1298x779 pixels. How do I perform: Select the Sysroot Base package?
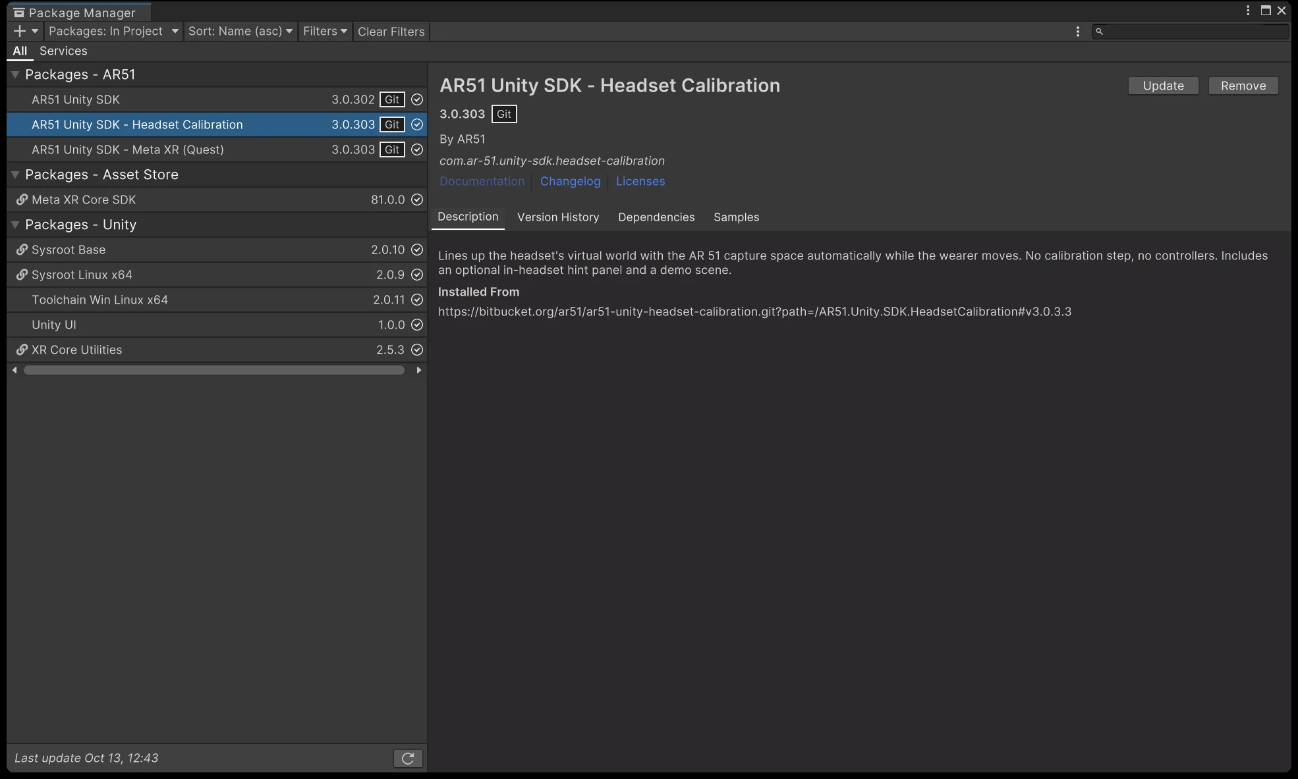point(217,250)
